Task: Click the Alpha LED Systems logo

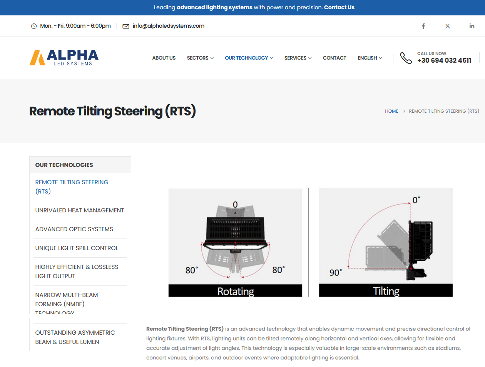Action: (64, 58)
